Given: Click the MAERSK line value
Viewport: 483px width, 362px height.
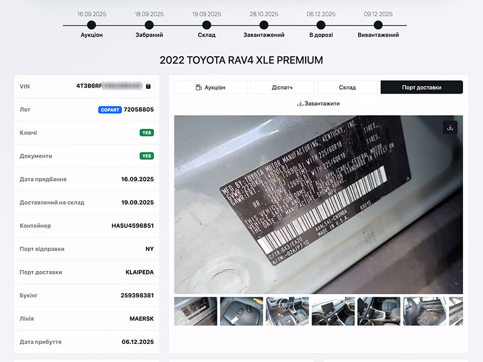Looking at the screenshot, I should 142,319.
